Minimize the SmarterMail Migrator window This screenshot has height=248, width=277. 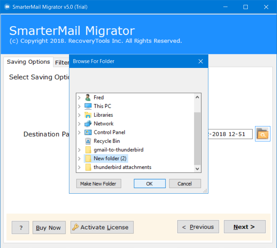[x=225, y=7]
